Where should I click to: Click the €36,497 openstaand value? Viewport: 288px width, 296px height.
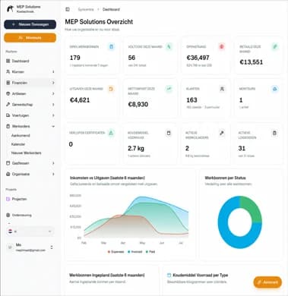coord(198,58)
